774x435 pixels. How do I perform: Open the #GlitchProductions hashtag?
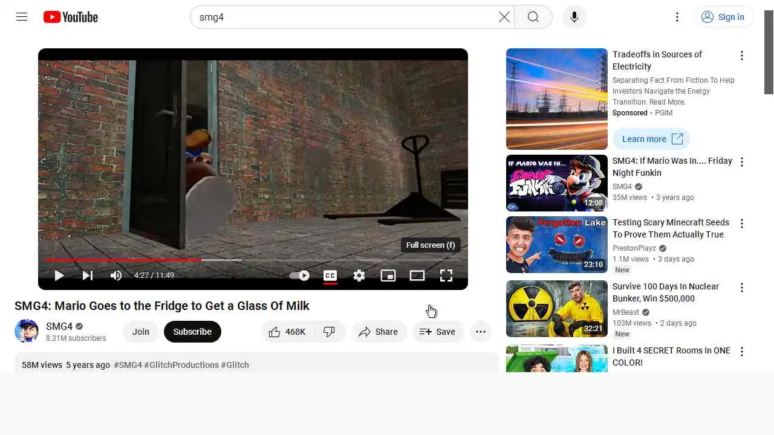pos(181,365)
